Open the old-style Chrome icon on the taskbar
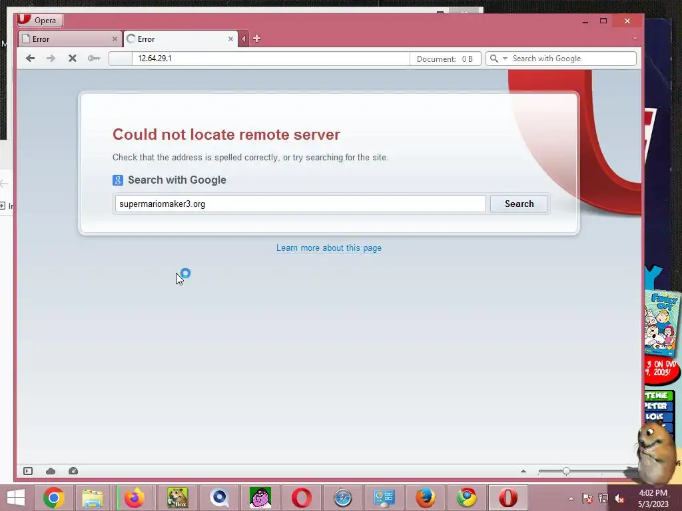 tap(467, 498)
